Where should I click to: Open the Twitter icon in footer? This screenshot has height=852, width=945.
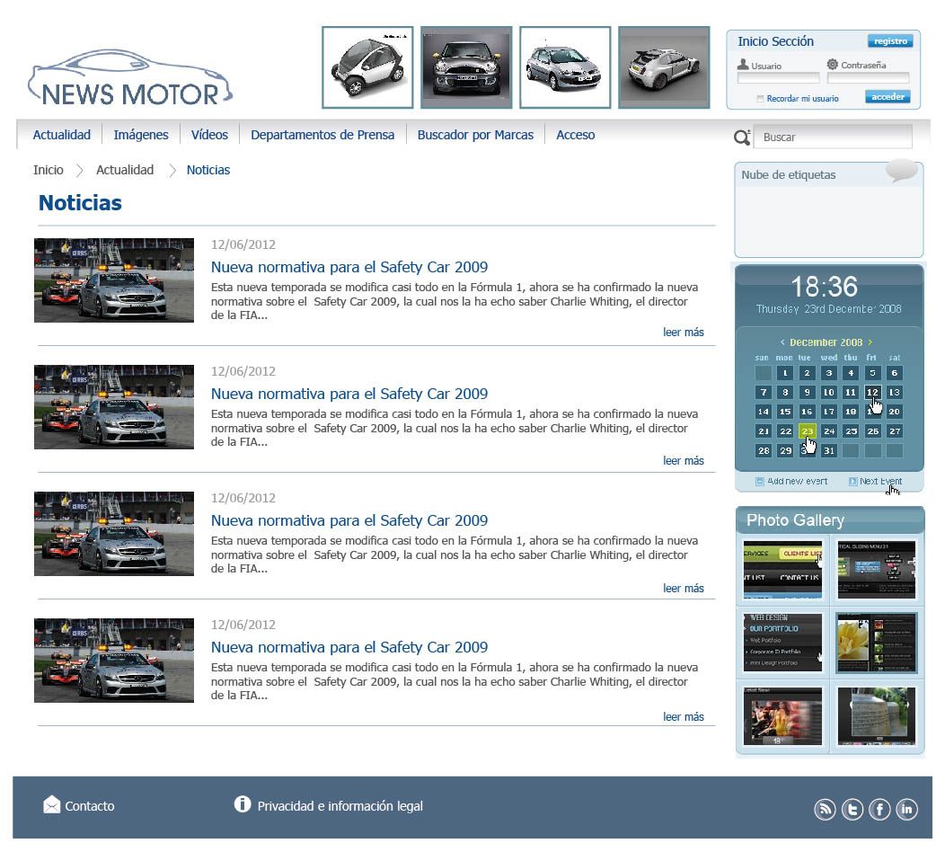852,809
